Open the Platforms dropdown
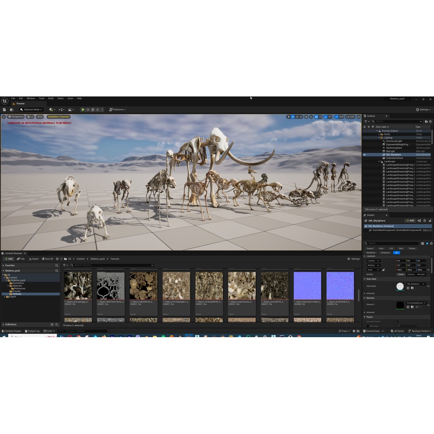 [117, 110]
